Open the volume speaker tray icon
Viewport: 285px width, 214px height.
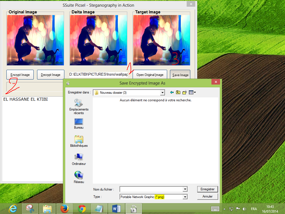(245, 209)
